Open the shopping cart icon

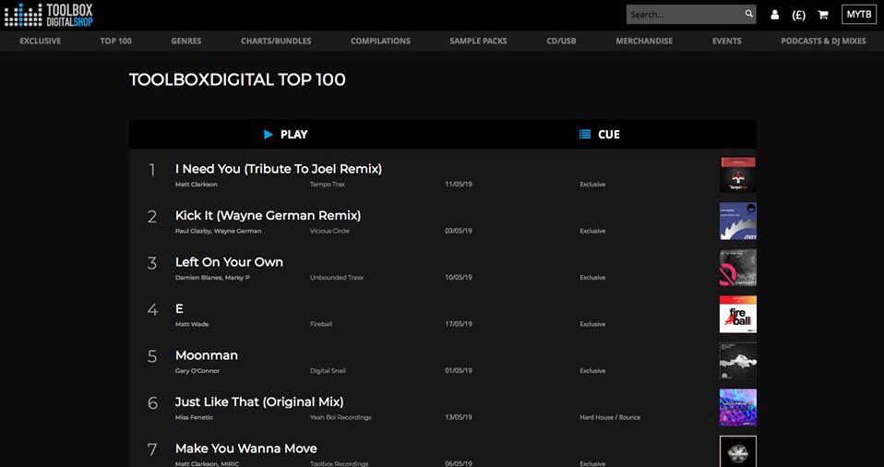click(x=823, y=15)
